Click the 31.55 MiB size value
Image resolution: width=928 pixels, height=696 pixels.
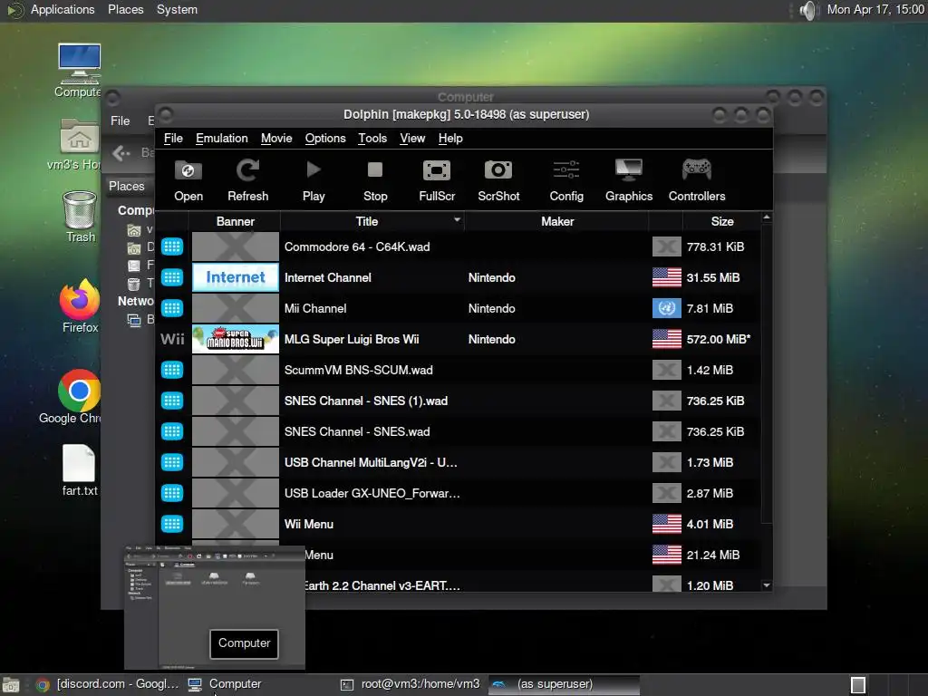(712, 277)
